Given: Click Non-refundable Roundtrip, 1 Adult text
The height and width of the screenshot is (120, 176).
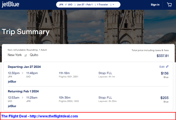Looking at the screenshot, I should pyautogui.click(x=27, y=50).
